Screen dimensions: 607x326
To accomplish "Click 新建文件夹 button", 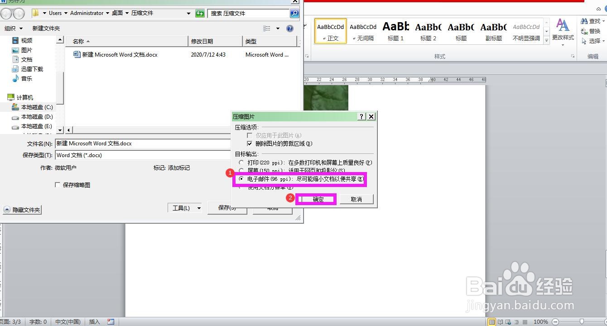I will point(46,29).
